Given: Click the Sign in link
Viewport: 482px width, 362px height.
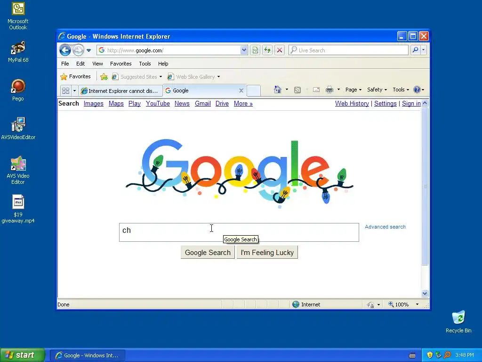Looking at the screenshot, I should pyautogui.click(x=411, y=103).
